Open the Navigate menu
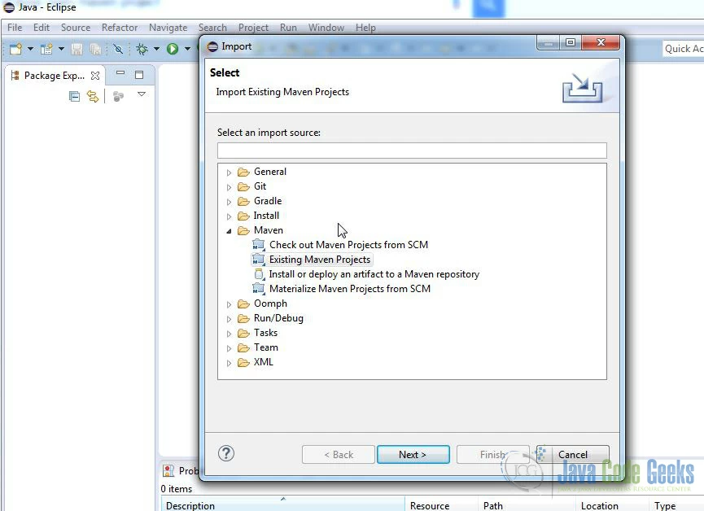 (x=168, y=28)
